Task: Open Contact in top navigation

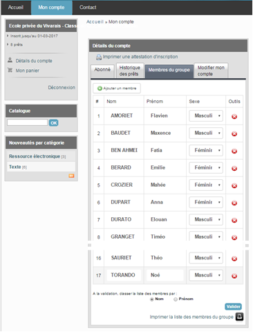Action: (x=88, y=8)
